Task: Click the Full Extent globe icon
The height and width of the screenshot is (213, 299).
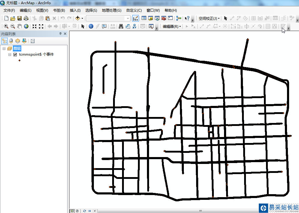Action: point(26,26)
